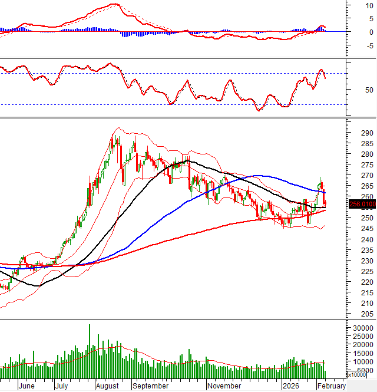Select the July label on time axis
Image resolution: width=377 pixels, height=392 pixels.
64,386
